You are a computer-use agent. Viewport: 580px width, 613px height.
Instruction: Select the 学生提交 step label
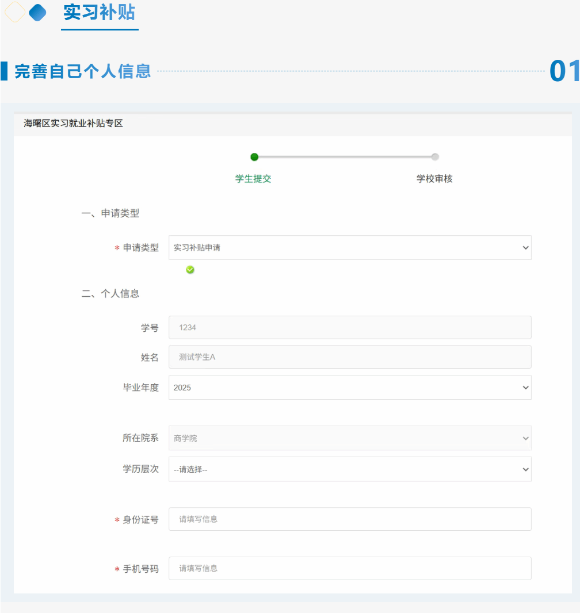coord(253,179)
